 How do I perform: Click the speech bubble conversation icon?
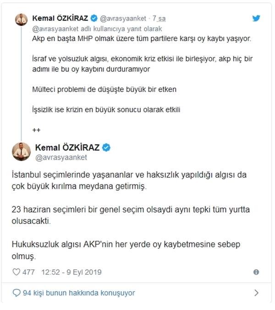coord(16,293)
